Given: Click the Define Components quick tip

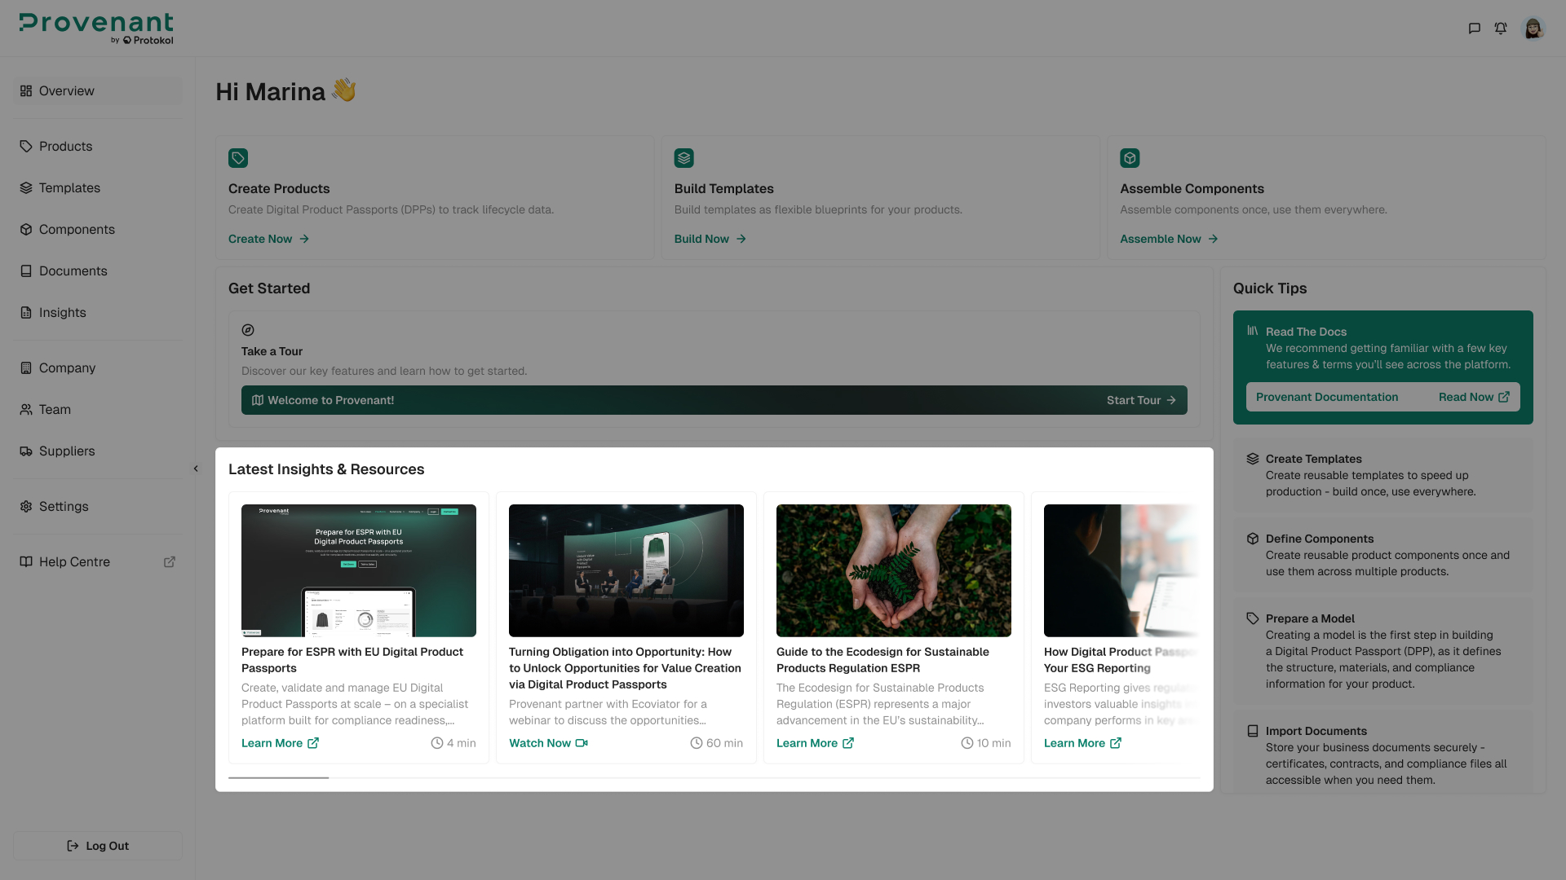Looking at the screenshot, I should [x=1383, y=556].
